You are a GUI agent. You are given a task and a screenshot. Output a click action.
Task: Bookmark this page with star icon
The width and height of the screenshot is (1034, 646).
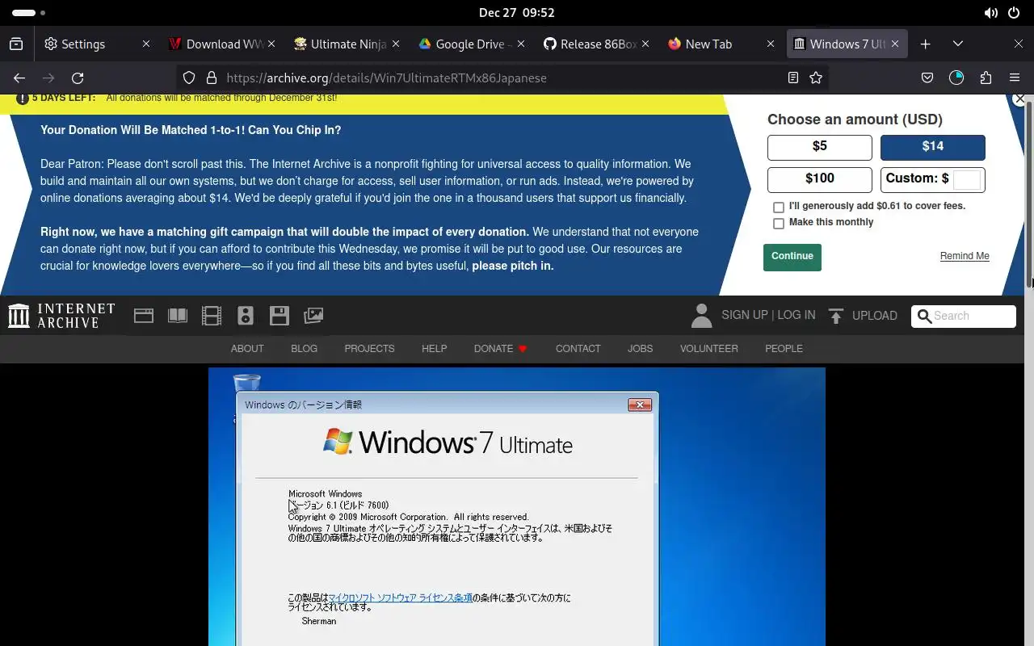click(816, 78)
